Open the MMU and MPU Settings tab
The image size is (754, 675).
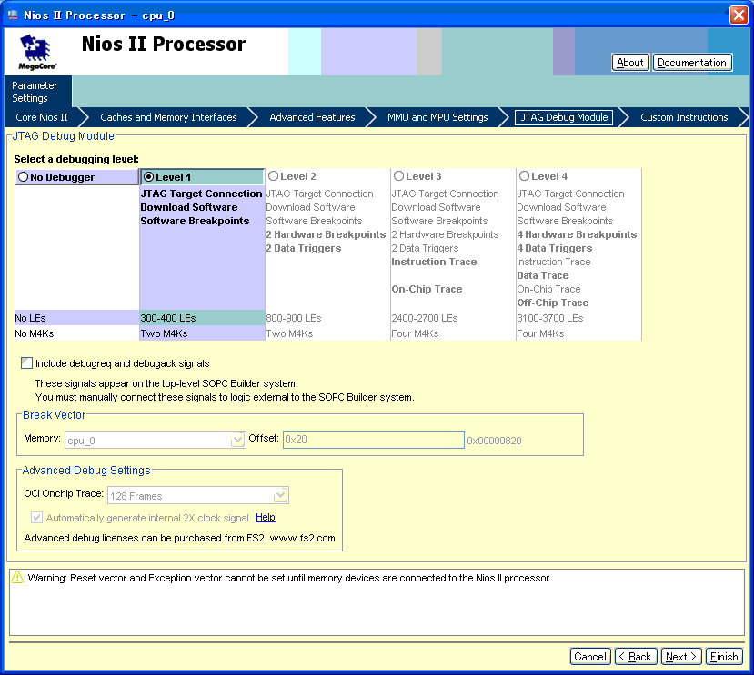point(437,117)
